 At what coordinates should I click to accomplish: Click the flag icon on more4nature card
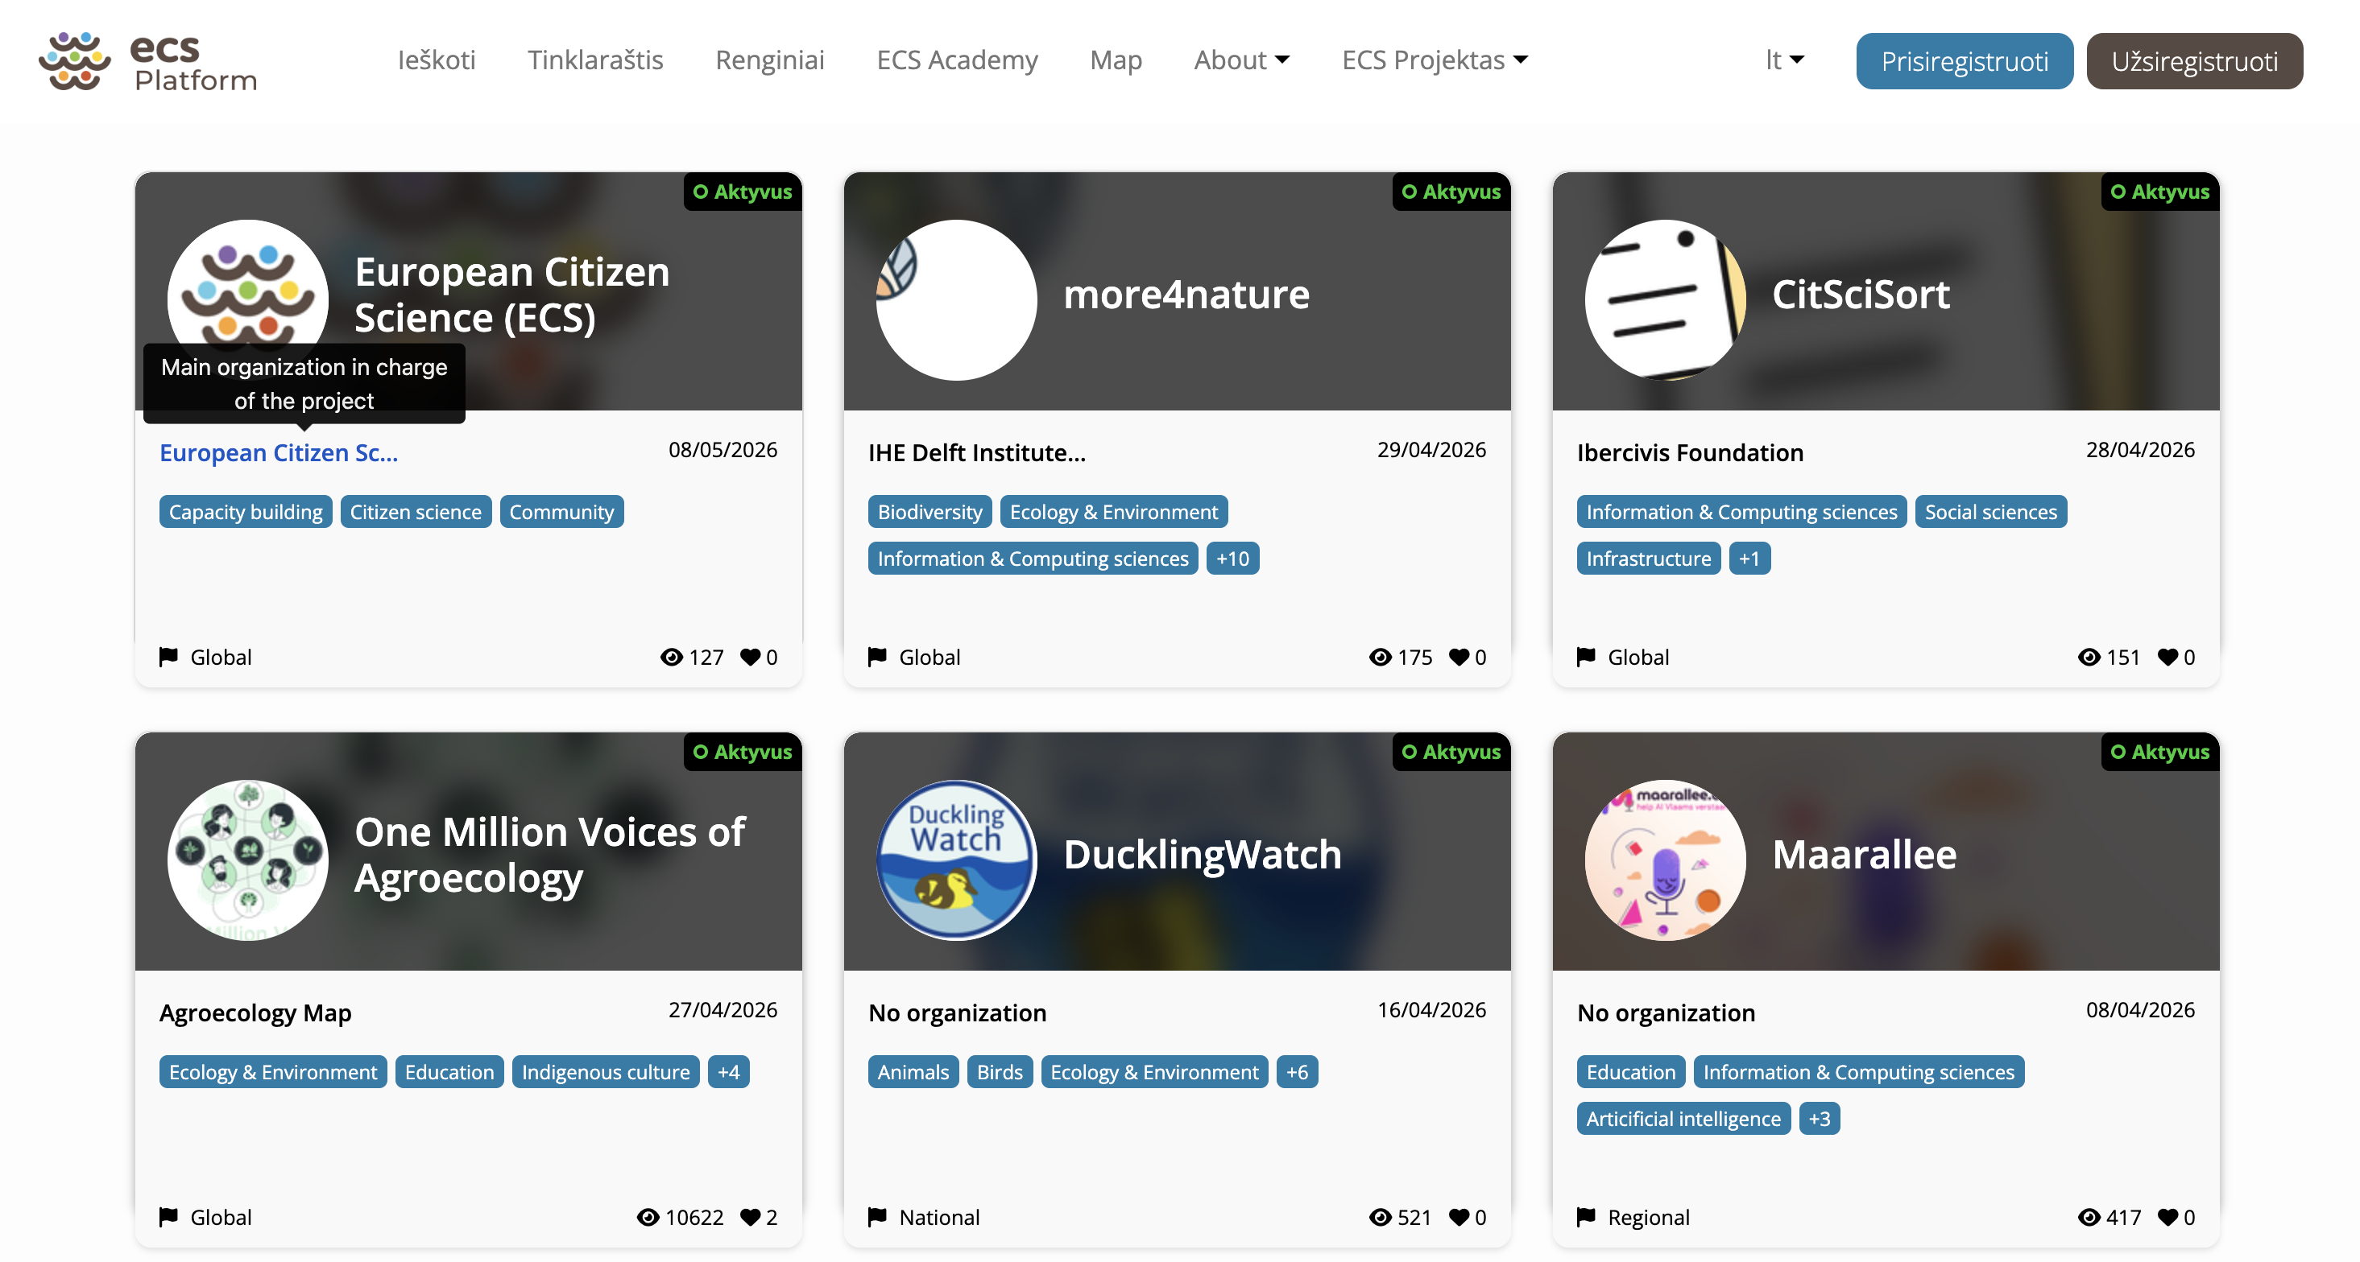[877, 656]
